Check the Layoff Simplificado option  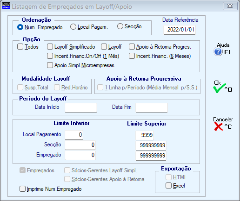tap(50, 47)
